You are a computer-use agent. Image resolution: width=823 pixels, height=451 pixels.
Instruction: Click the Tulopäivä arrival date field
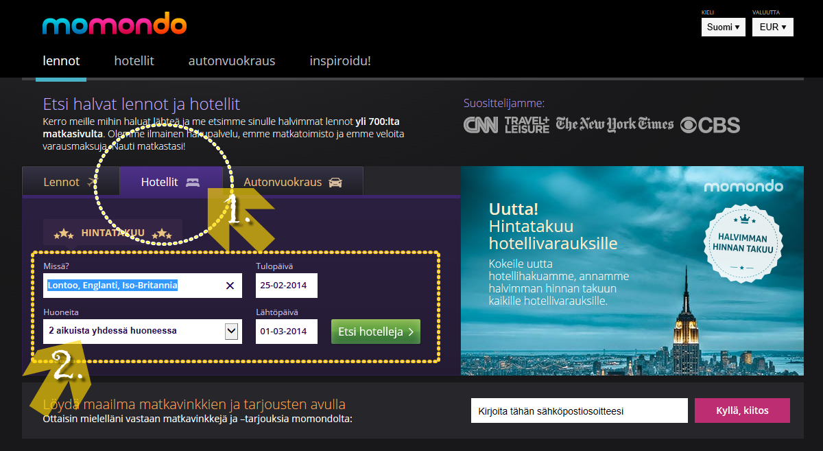coord(287,286)
